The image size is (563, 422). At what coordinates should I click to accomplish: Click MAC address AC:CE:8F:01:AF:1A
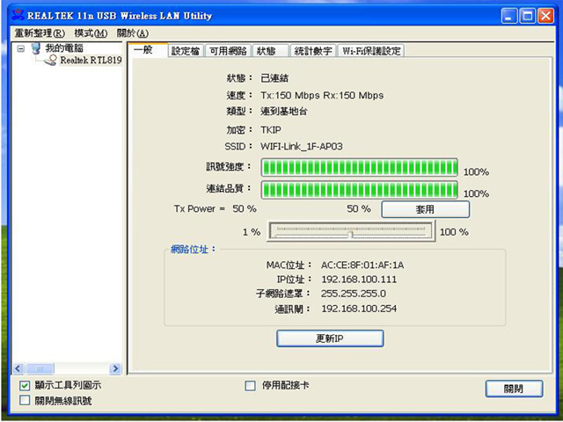tap(362, 266)
